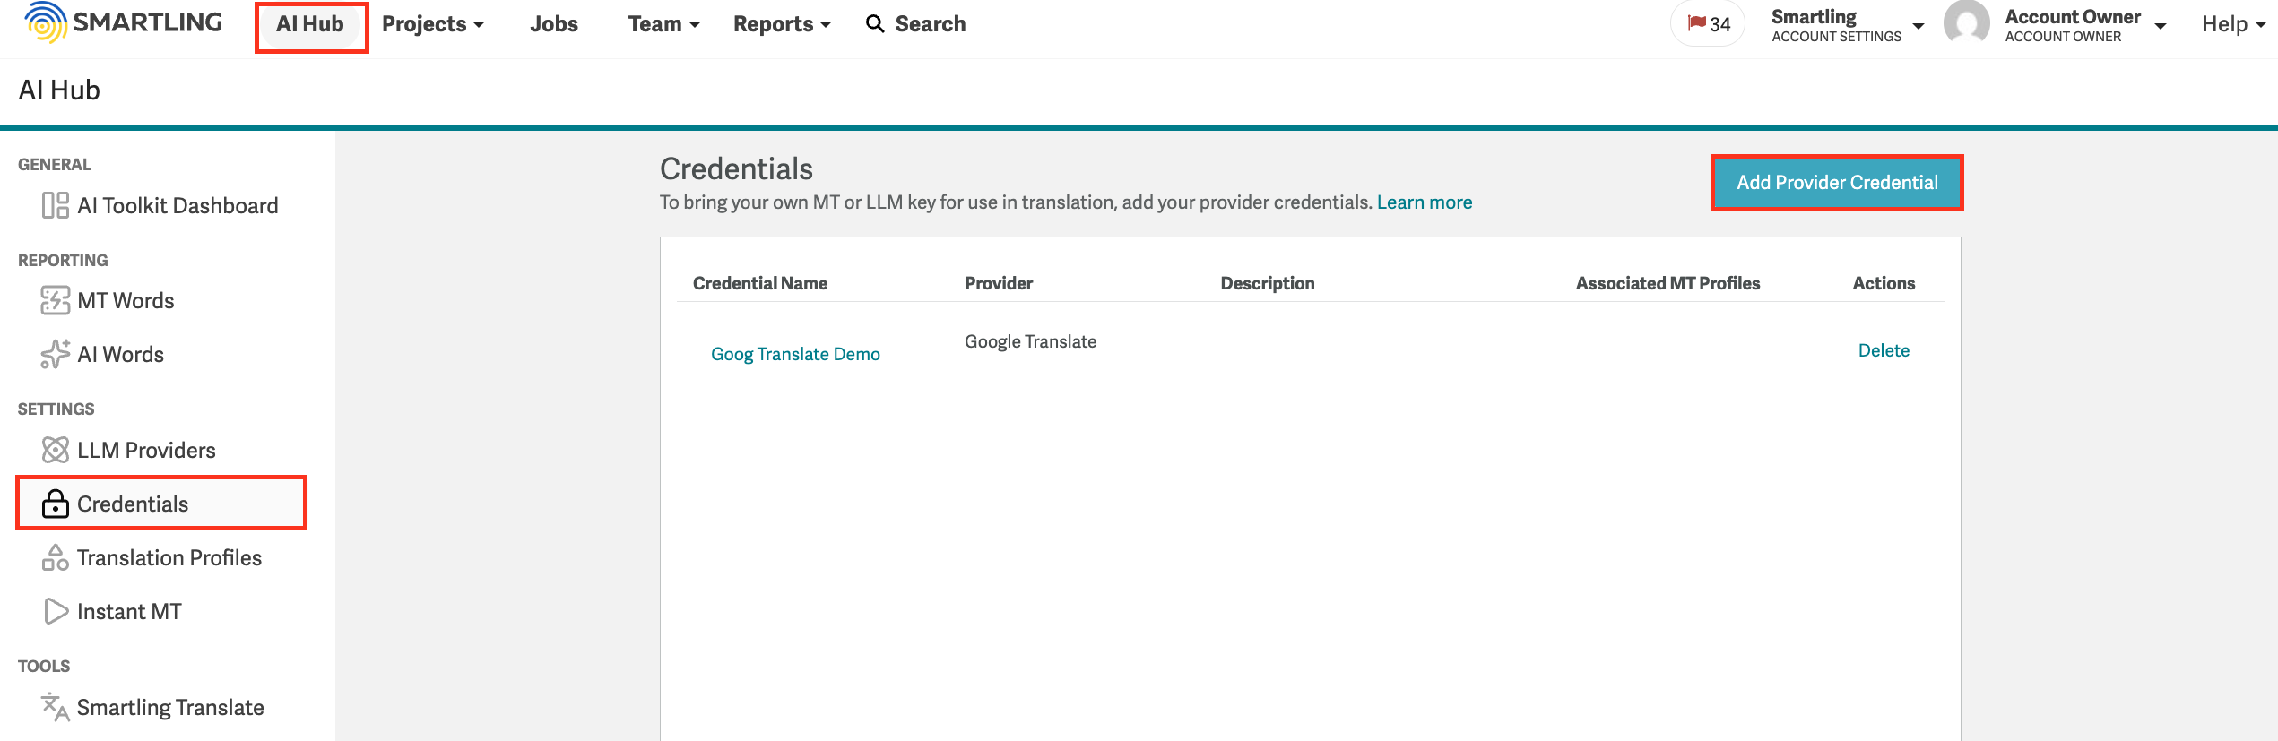The image size is (2278, 741).
Task: Select the Credentials lock icon
Action: coord(56,504)
